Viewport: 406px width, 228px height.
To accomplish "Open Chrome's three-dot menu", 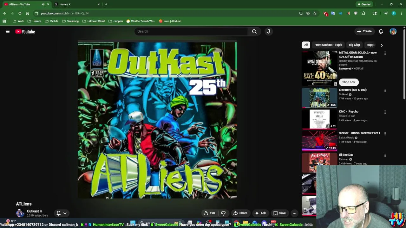I will pyautogui.click(x=401, y=13).
